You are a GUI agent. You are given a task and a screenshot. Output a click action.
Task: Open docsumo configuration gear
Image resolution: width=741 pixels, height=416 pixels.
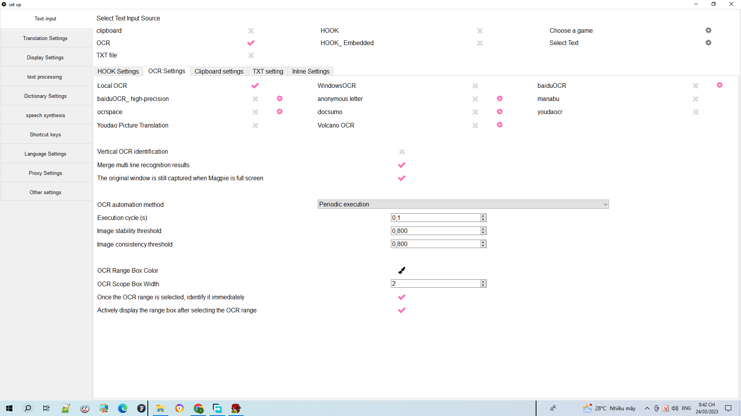499,112
